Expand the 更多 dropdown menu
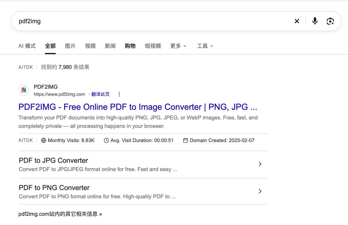 click(178, 46)
